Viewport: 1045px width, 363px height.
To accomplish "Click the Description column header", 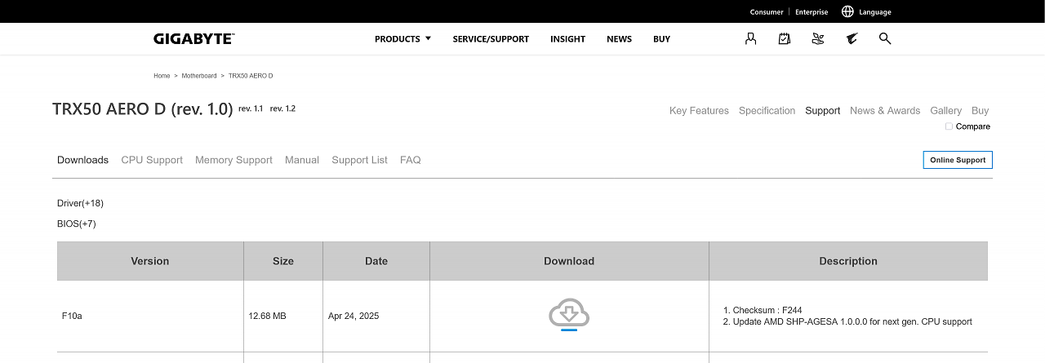I will pos(848,261).
